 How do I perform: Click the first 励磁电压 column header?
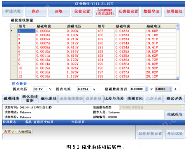(81, 26)
